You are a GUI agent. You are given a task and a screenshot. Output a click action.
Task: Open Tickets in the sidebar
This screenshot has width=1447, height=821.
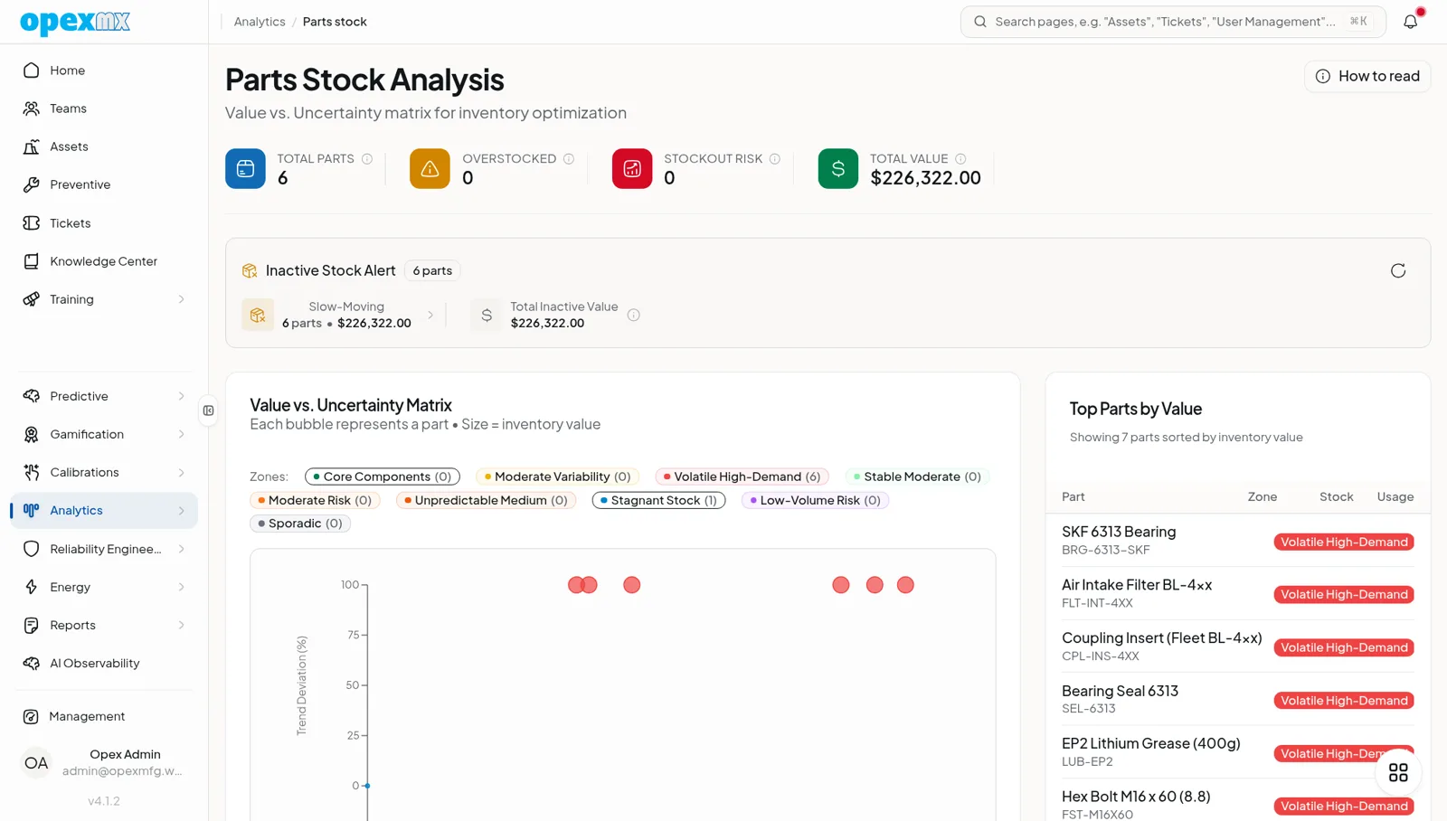click(x=104, y=223)
